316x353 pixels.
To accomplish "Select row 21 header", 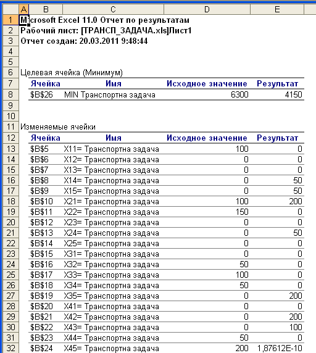I will (10, 233).
